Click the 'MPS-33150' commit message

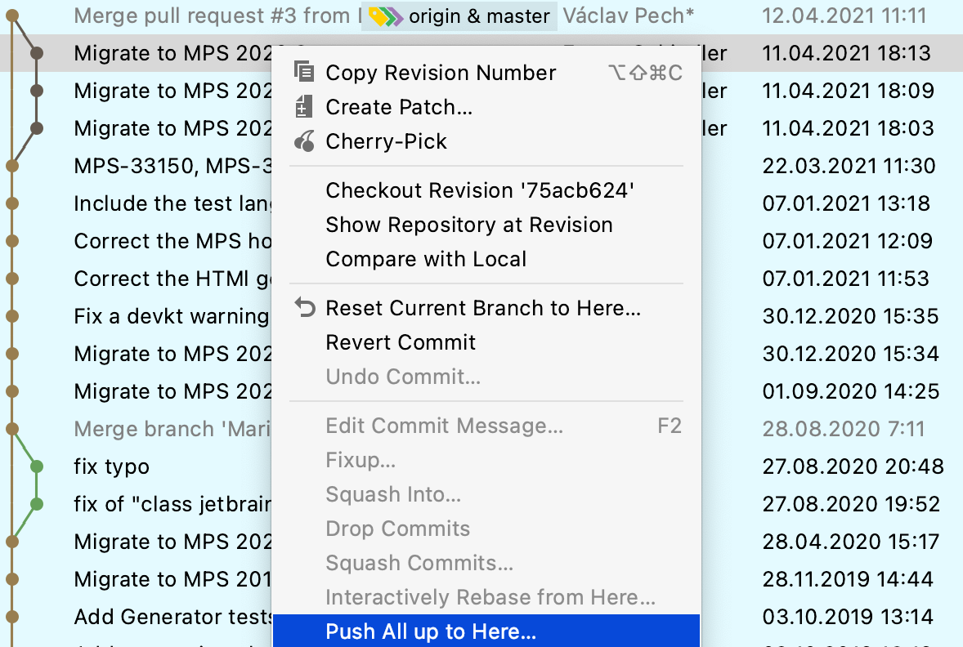click(x=172, y=166)
